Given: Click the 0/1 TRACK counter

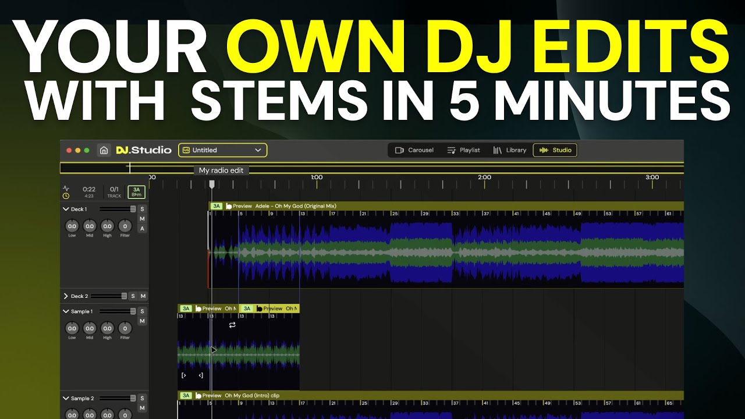Looking at the screenshot, I should click(114, 192).
